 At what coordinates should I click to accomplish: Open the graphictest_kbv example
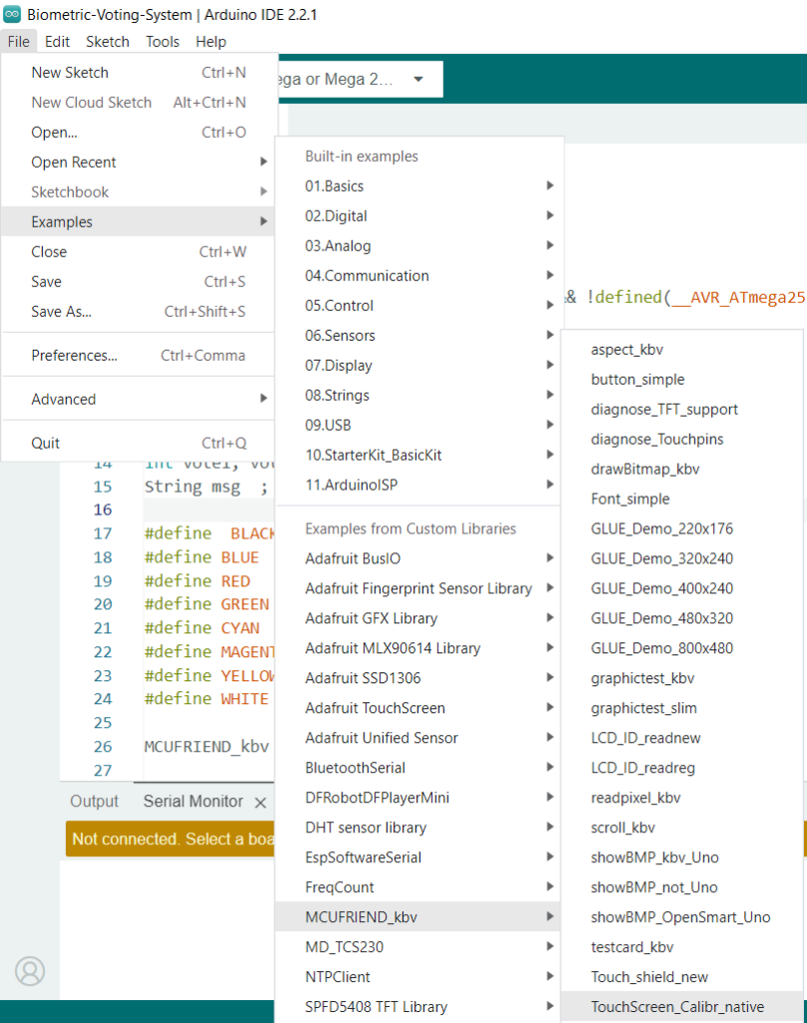click(x=682, y=678)
